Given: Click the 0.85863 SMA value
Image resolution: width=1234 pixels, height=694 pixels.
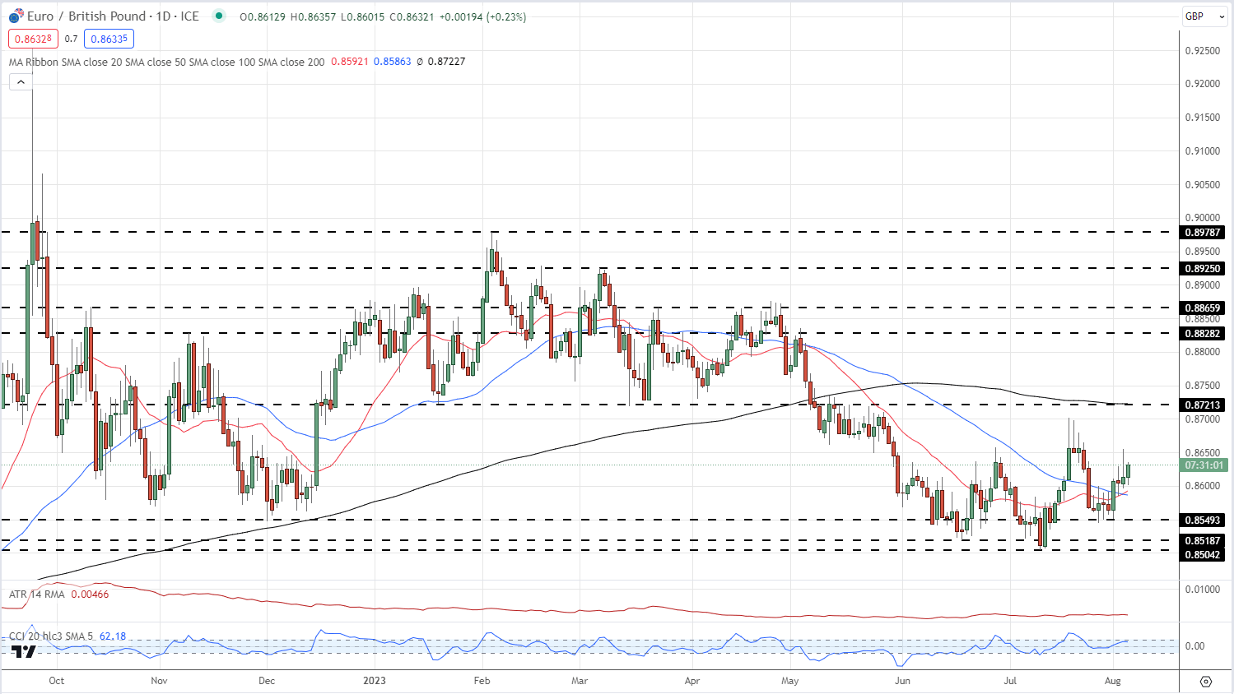Looking at the screenshot, I should coord(392,62).
